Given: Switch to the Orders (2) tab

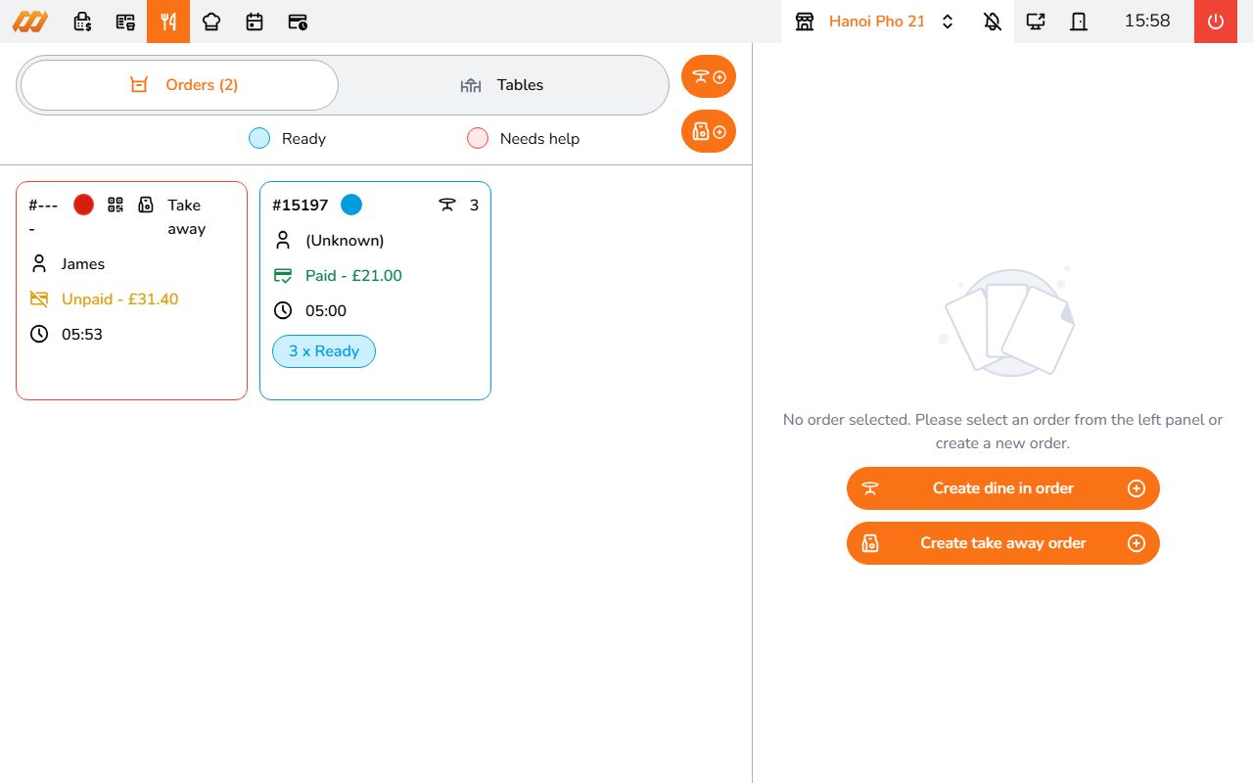Looking at the screenshot, I should point(179,85).
